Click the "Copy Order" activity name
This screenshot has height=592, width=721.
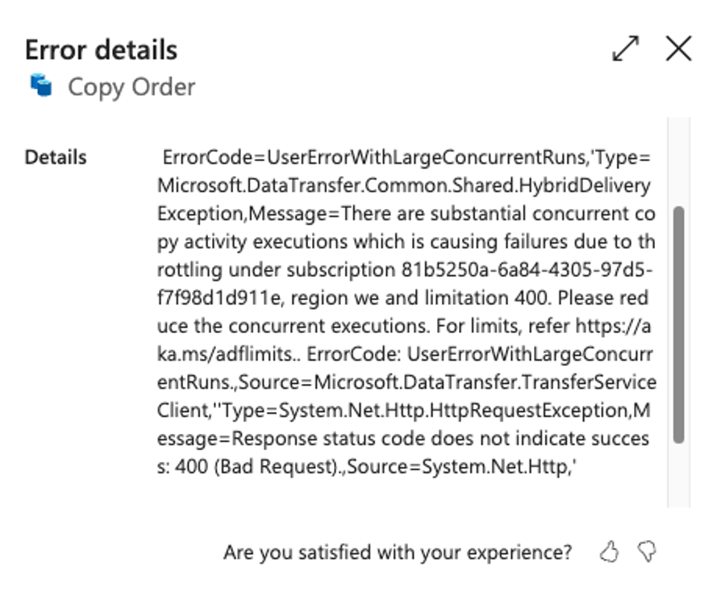(131, 86)
